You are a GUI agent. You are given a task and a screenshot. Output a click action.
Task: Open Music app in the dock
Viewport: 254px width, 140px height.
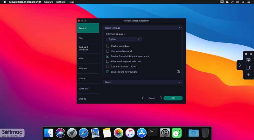pyautogui.click(x=130, y=133)
